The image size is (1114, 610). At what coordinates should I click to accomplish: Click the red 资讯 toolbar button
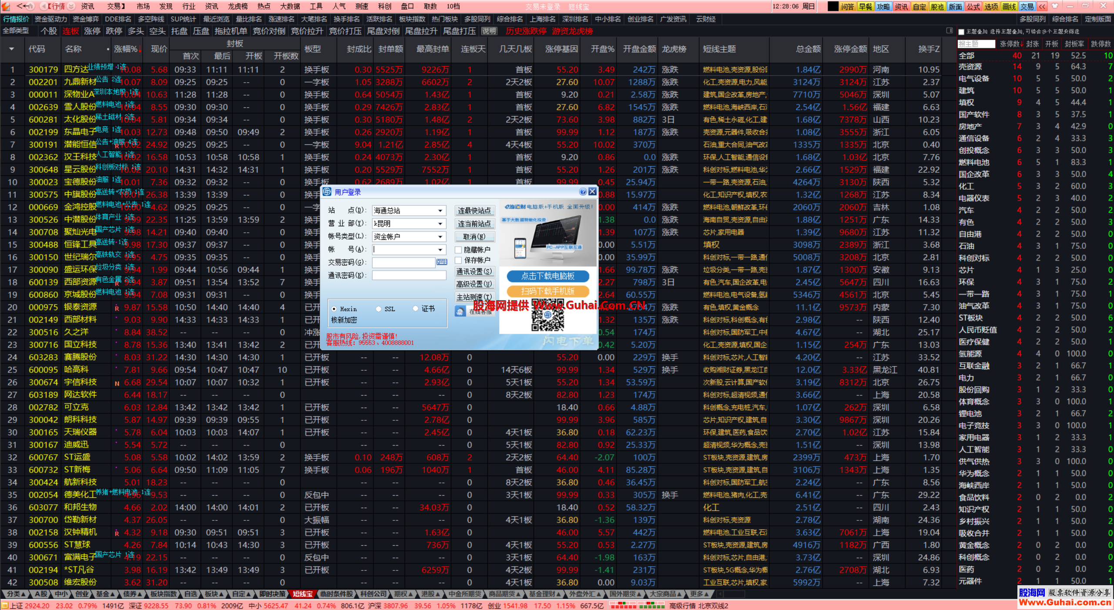(x=901, y=6)
